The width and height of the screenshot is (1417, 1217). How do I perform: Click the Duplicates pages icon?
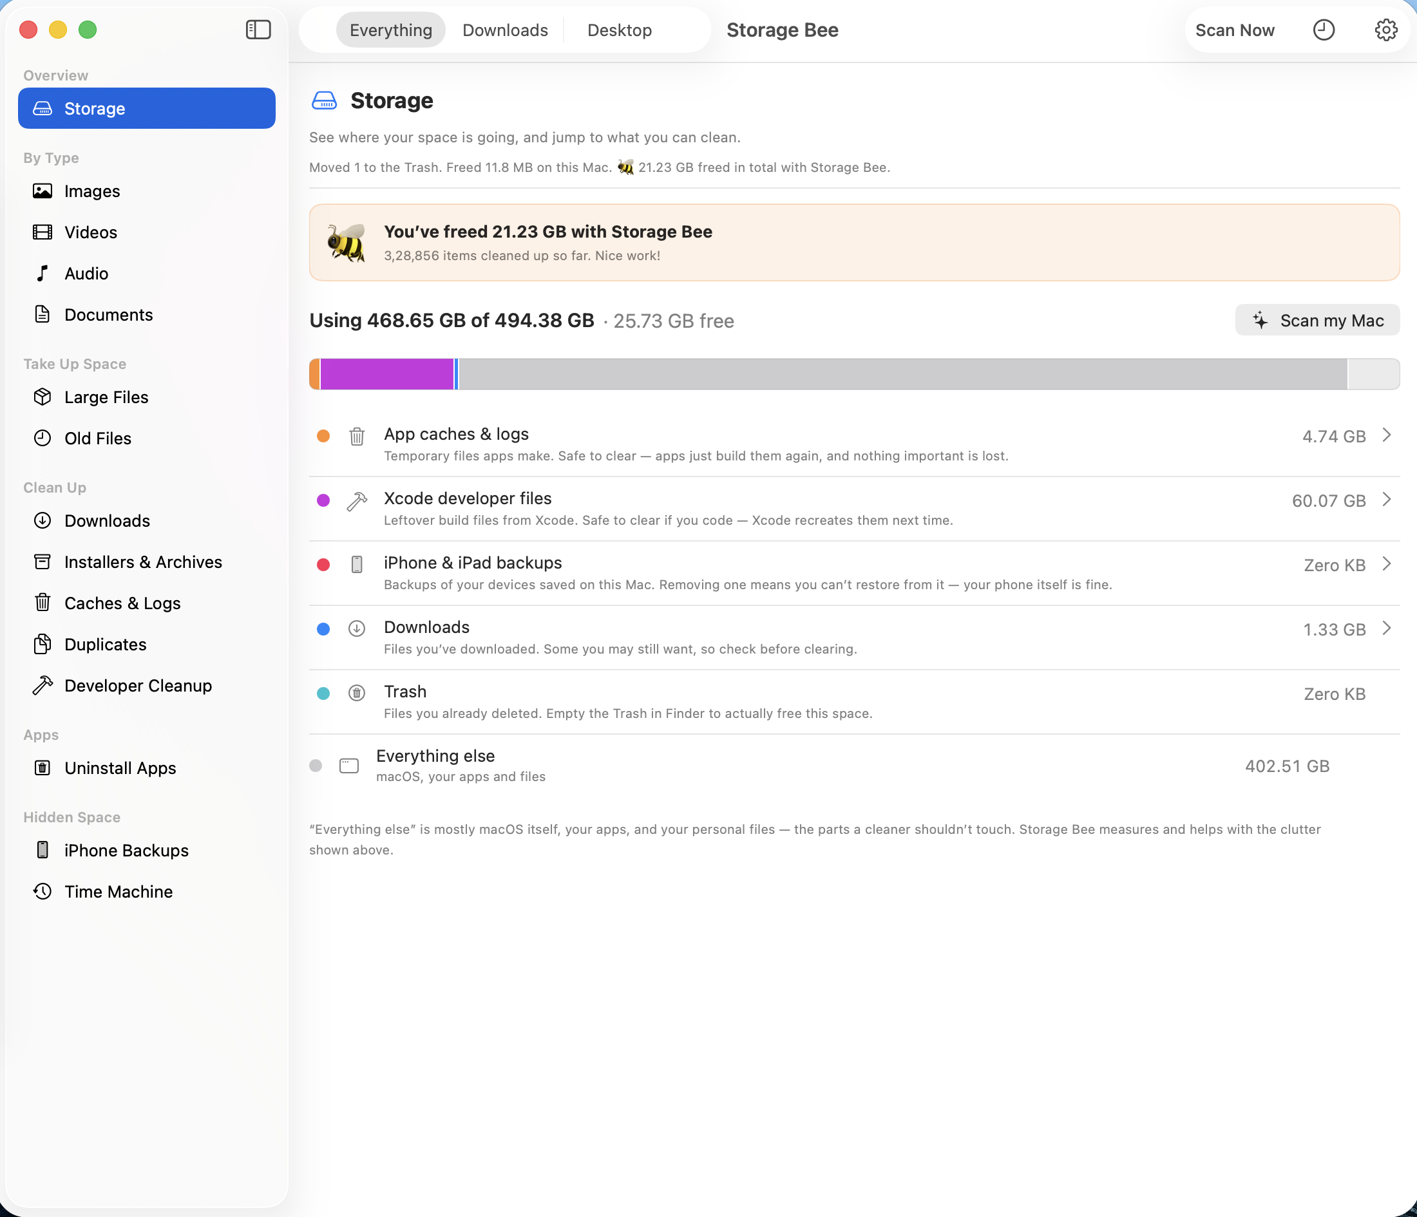pos(43,644)
